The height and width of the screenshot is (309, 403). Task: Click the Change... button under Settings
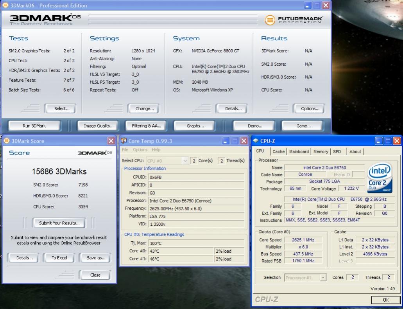pyautogui.click(x=143, y=109)
